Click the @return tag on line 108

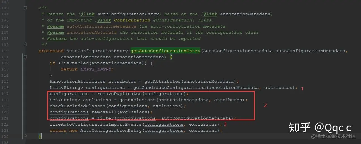(x=57, y=38)
